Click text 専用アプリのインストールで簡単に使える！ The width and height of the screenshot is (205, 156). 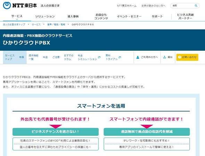point(147,147)
